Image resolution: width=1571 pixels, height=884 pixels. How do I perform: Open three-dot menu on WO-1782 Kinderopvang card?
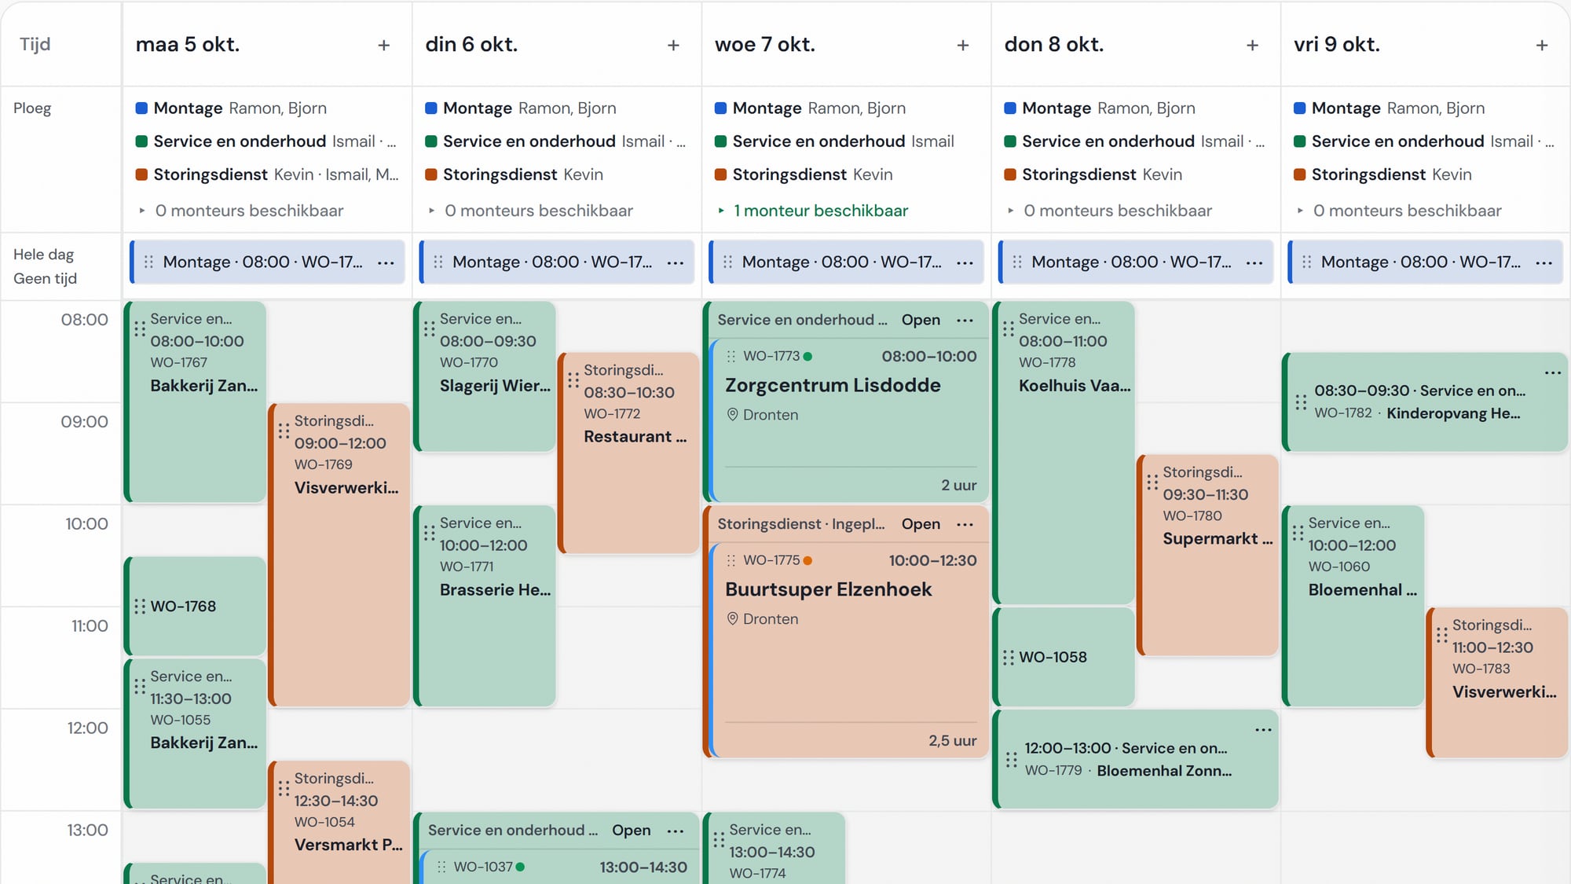(x=1553, y=372)
